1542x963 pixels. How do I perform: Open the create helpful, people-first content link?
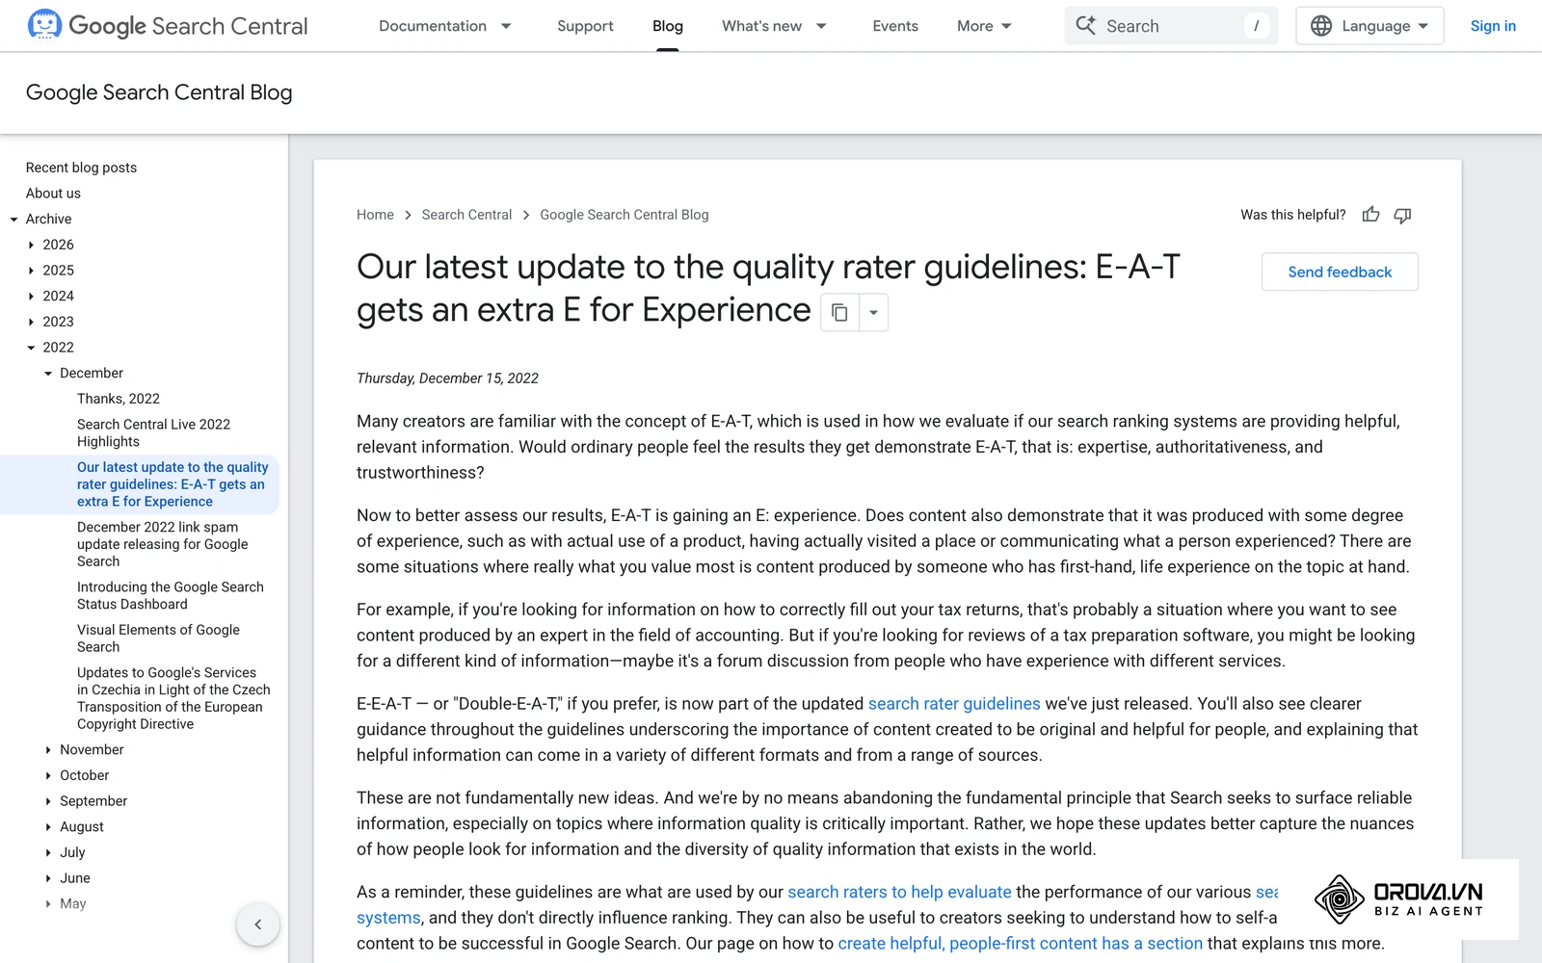point(1020,944)
